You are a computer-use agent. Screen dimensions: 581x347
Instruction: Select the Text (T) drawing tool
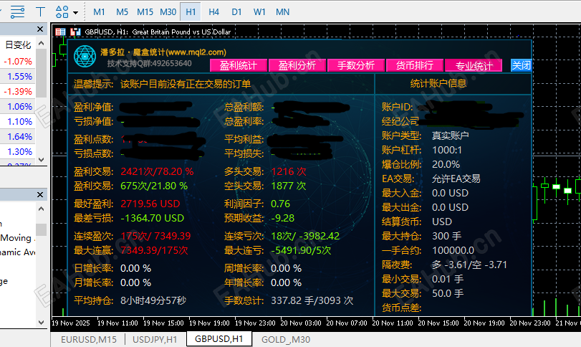pos(40,12)
